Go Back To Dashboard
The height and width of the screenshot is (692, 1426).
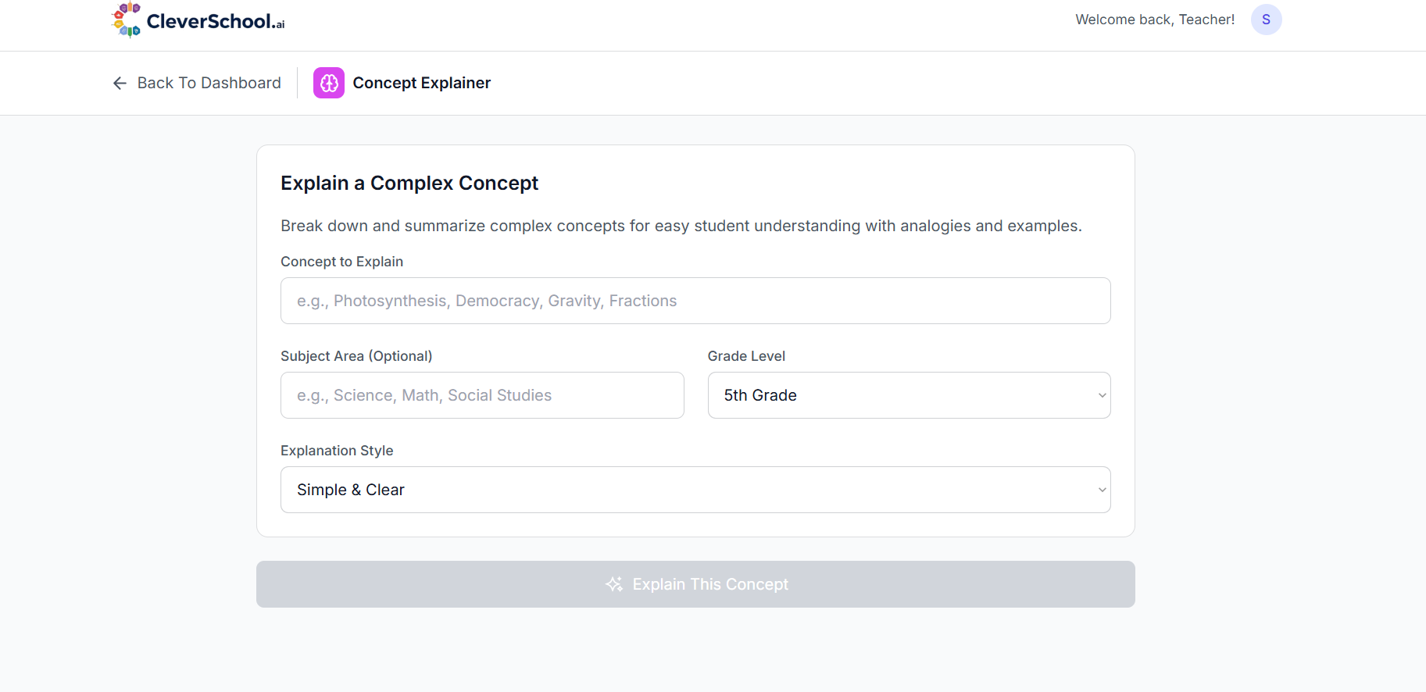click(197, 83)
